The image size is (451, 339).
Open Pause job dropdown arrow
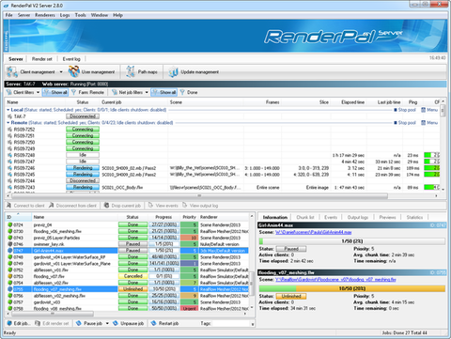click(107, 323)
